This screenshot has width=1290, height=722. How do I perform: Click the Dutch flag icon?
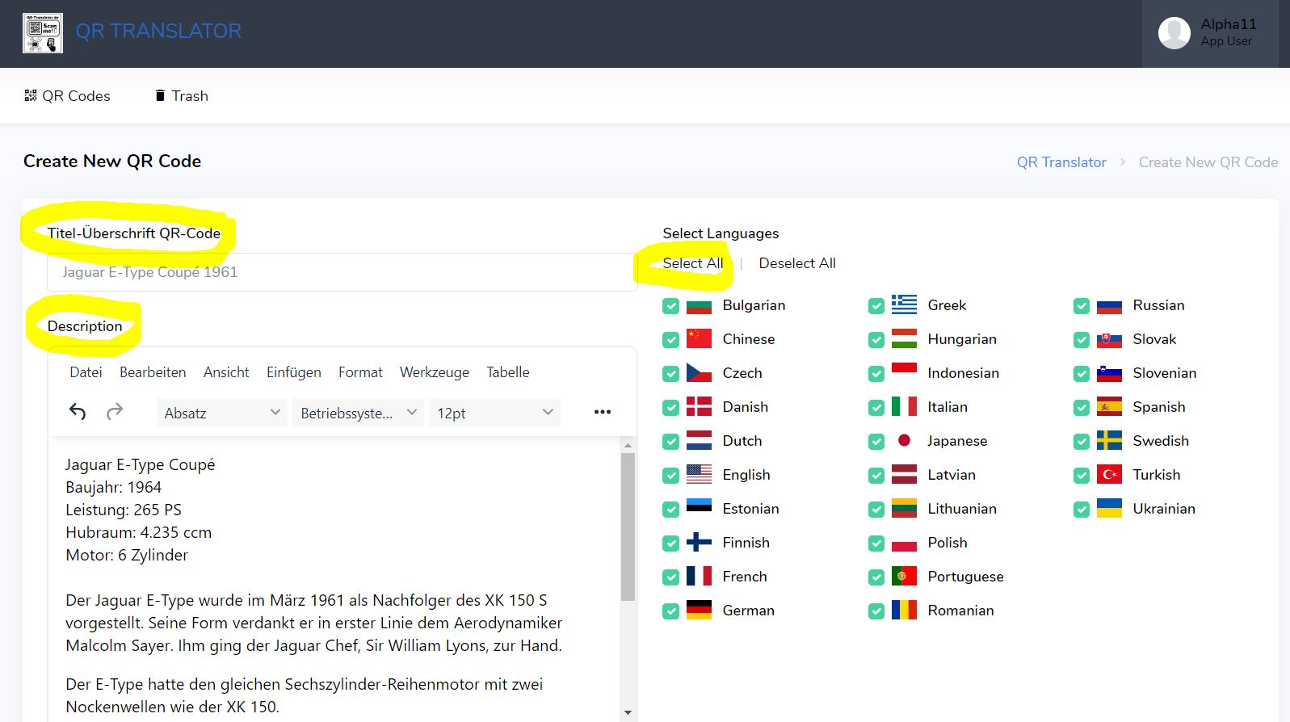[x=699, y=441]
